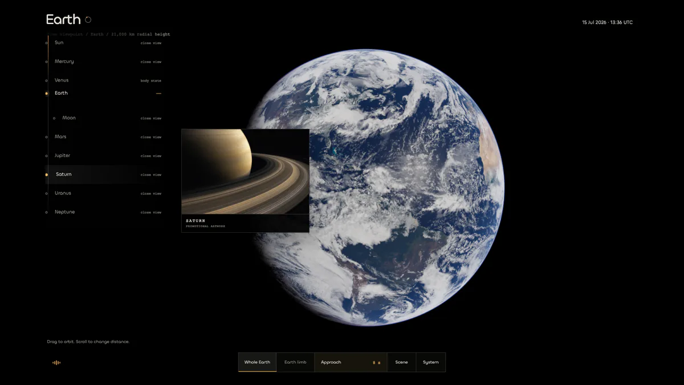684x385 pixels.
Task: Select Uranus in the body list
Action: point(63,193)
